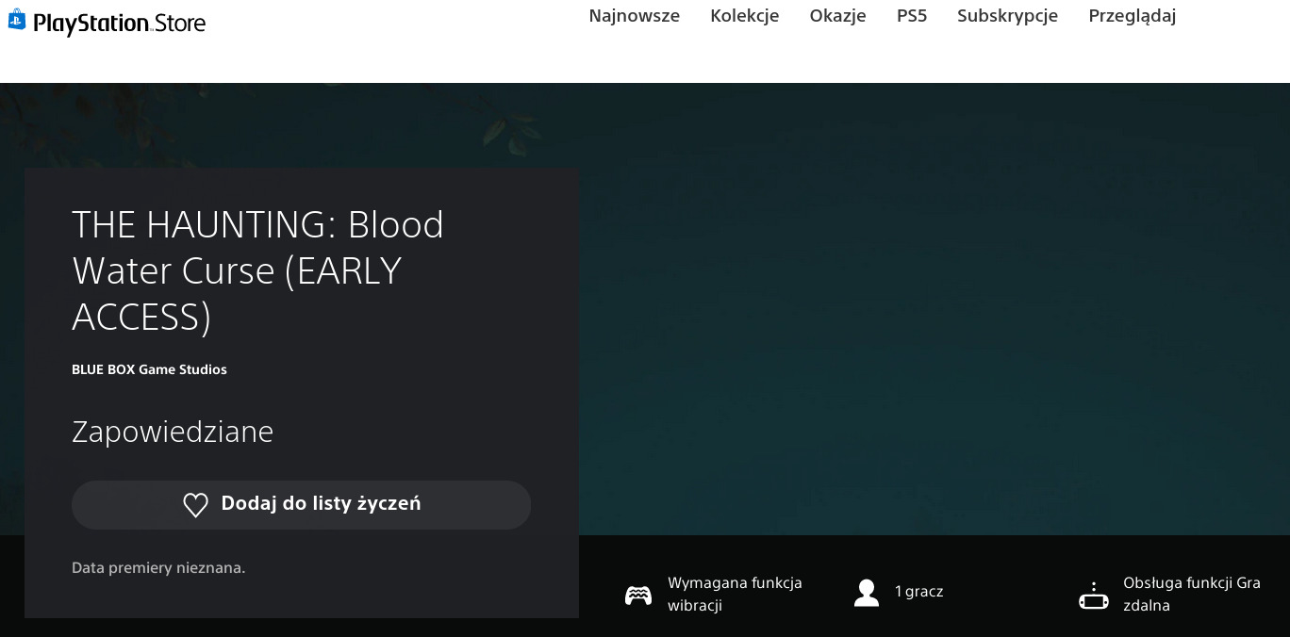Click the PlayStation shopping bag logo icon
This screenshot has height=637, width=1290.
click(x=17, y=21)
